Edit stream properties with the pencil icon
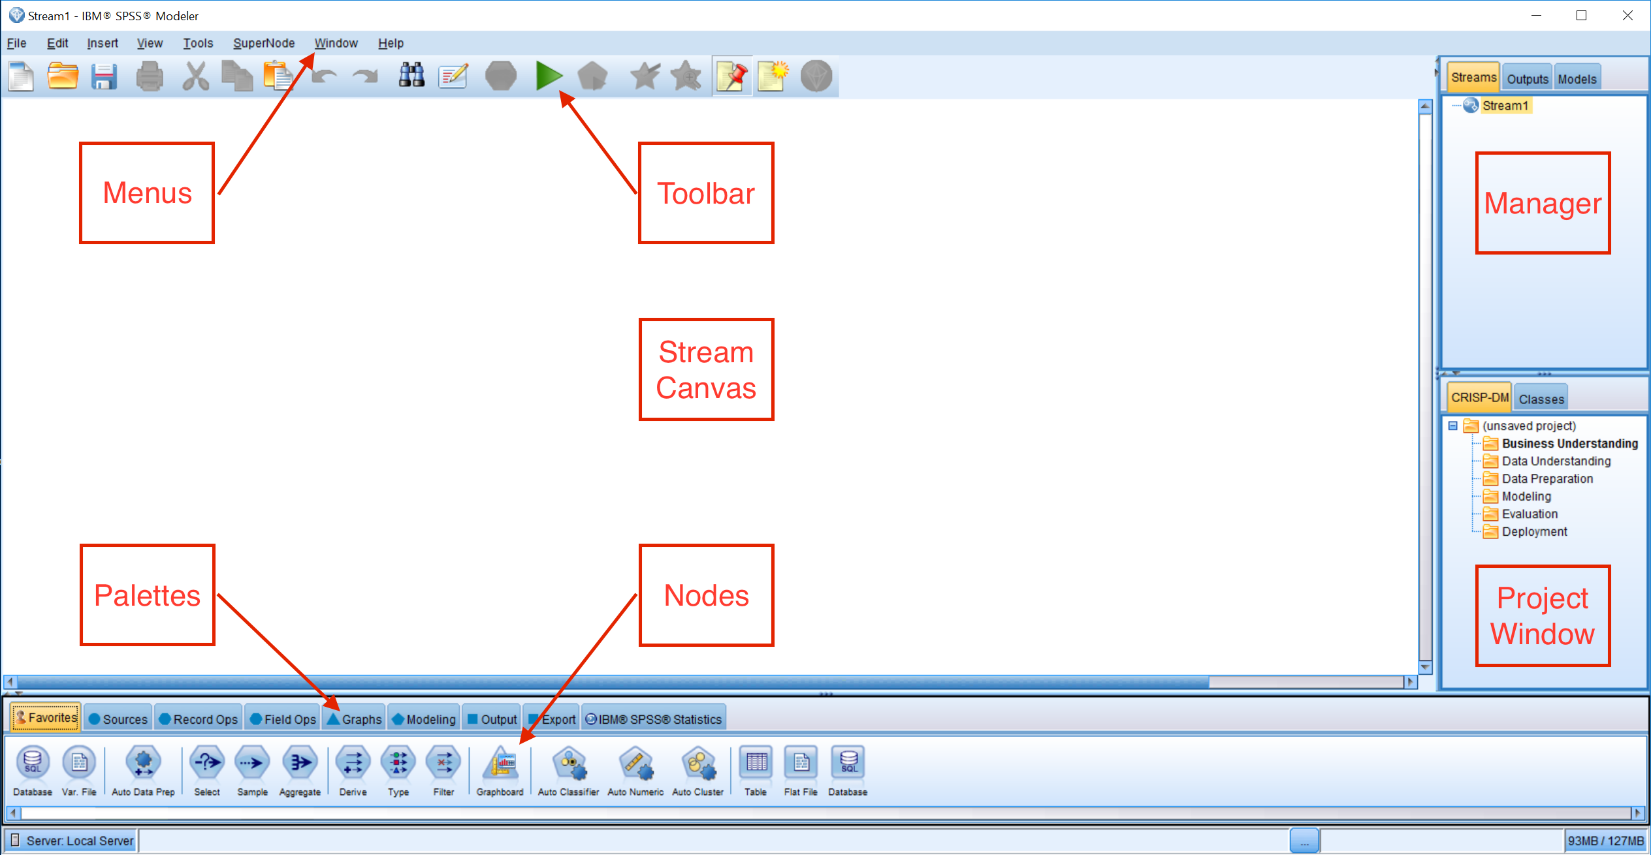Viewport: 1651px width, 855px height. (453, 76)
